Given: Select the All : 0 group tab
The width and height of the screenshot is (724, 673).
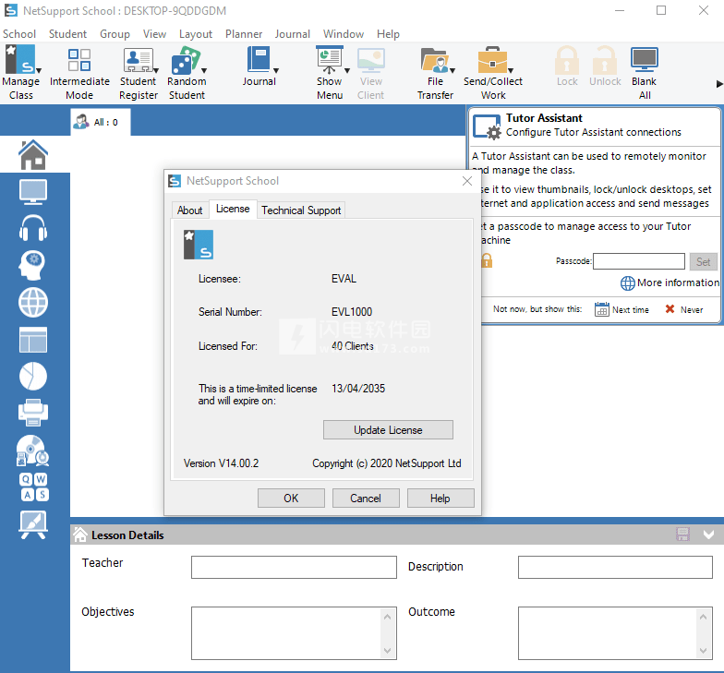Looking at the screenshot, I should point(101,122).
